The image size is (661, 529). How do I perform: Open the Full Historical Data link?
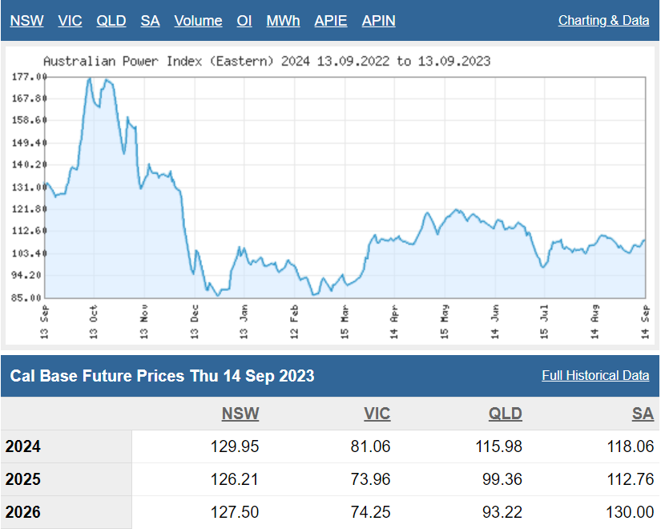click(595, 376)
